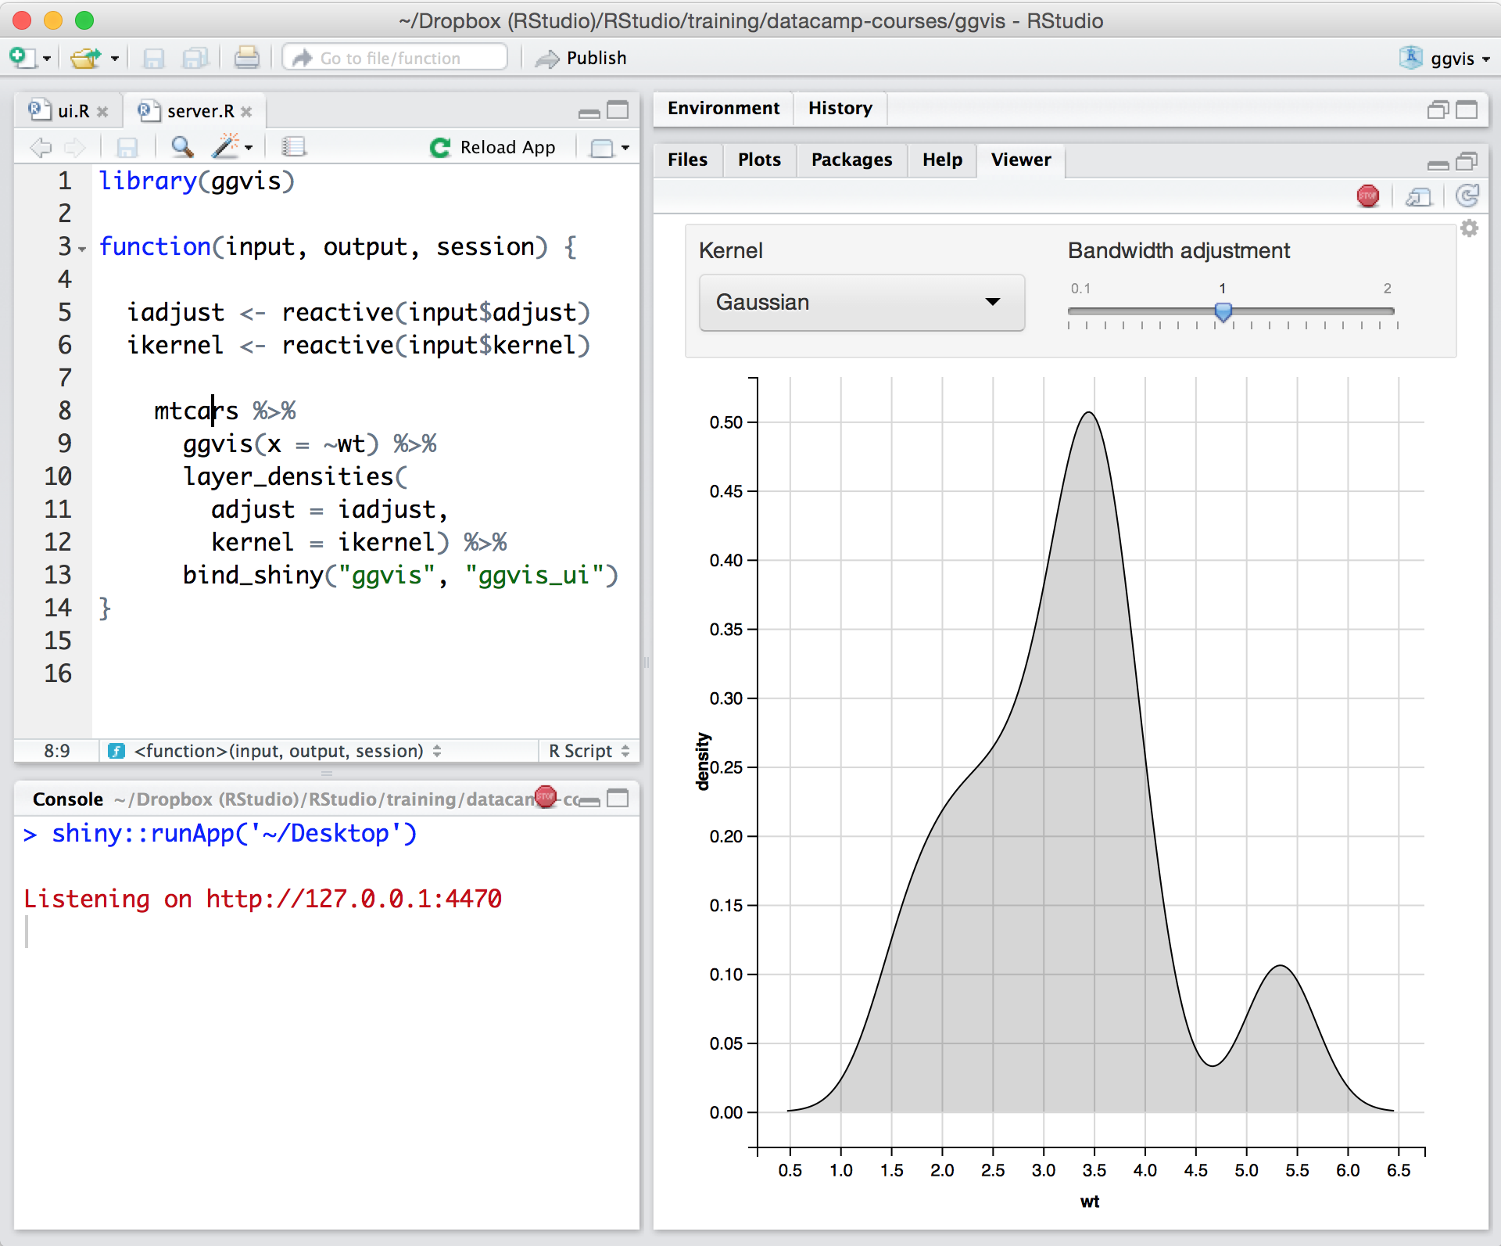Click the code tools magic wand icon
Image resolution: width=1501 pixels, height=1246 pixels.
point(227,147)
